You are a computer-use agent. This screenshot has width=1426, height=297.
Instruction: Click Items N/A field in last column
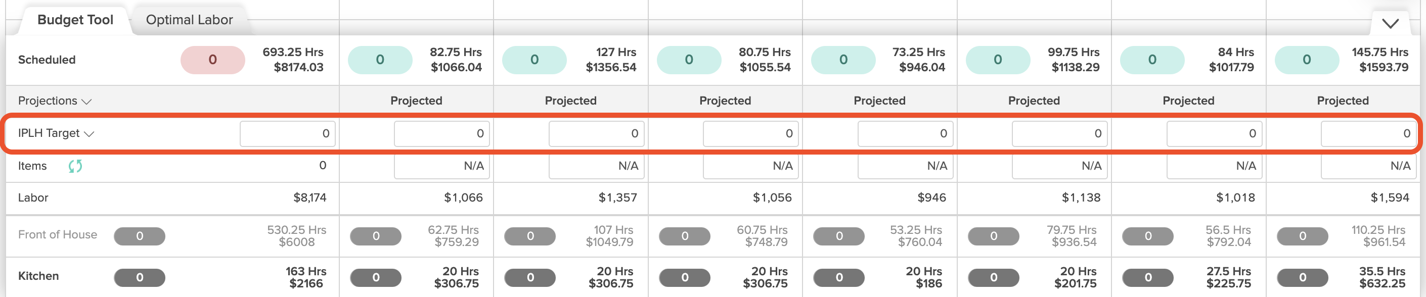(x=1368, y=166)
